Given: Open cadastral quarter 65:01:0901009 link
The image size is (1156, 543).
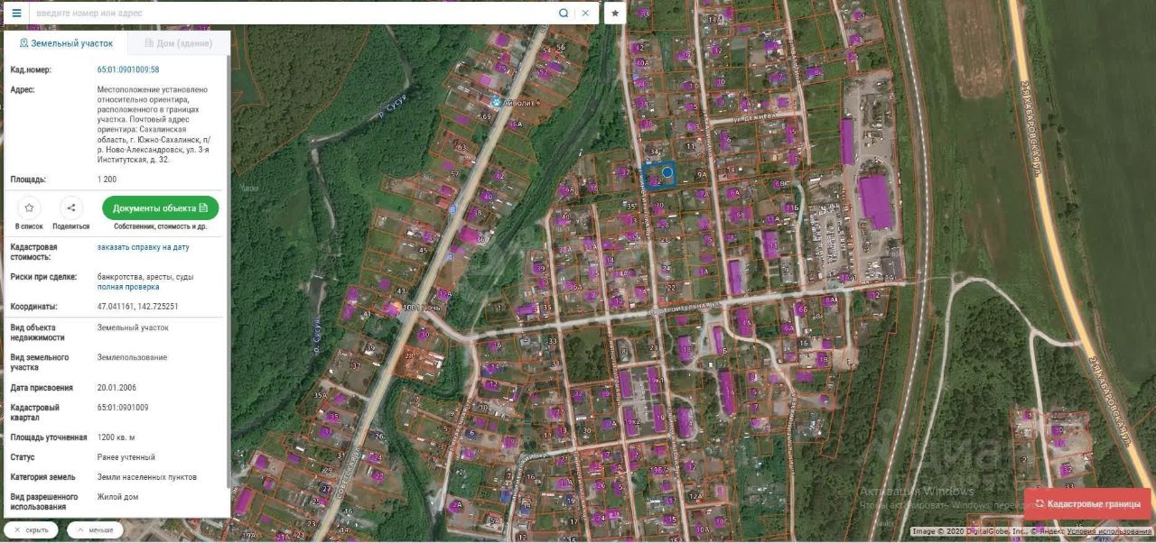Looking at the screenshot, I should point(123,408).
